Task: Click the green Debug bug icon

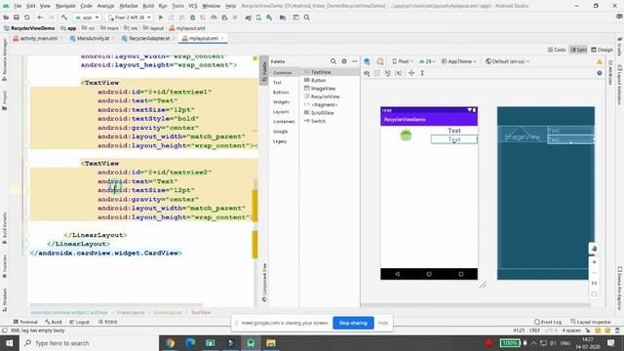Action: click(x=193, y=18)
